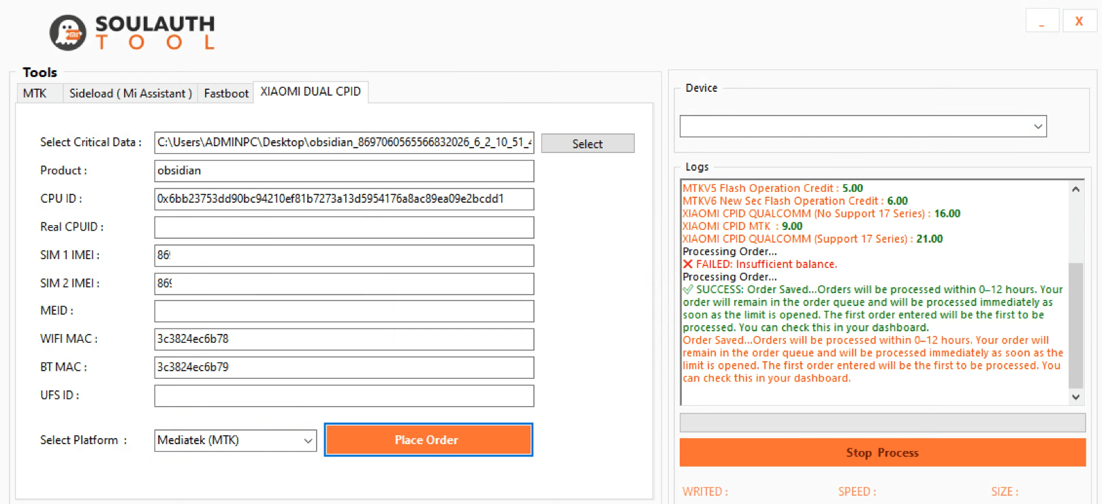This screenshot has height=504, width=1102.
Task: Switch to the MTK tab
Action: tap(40, 93)
